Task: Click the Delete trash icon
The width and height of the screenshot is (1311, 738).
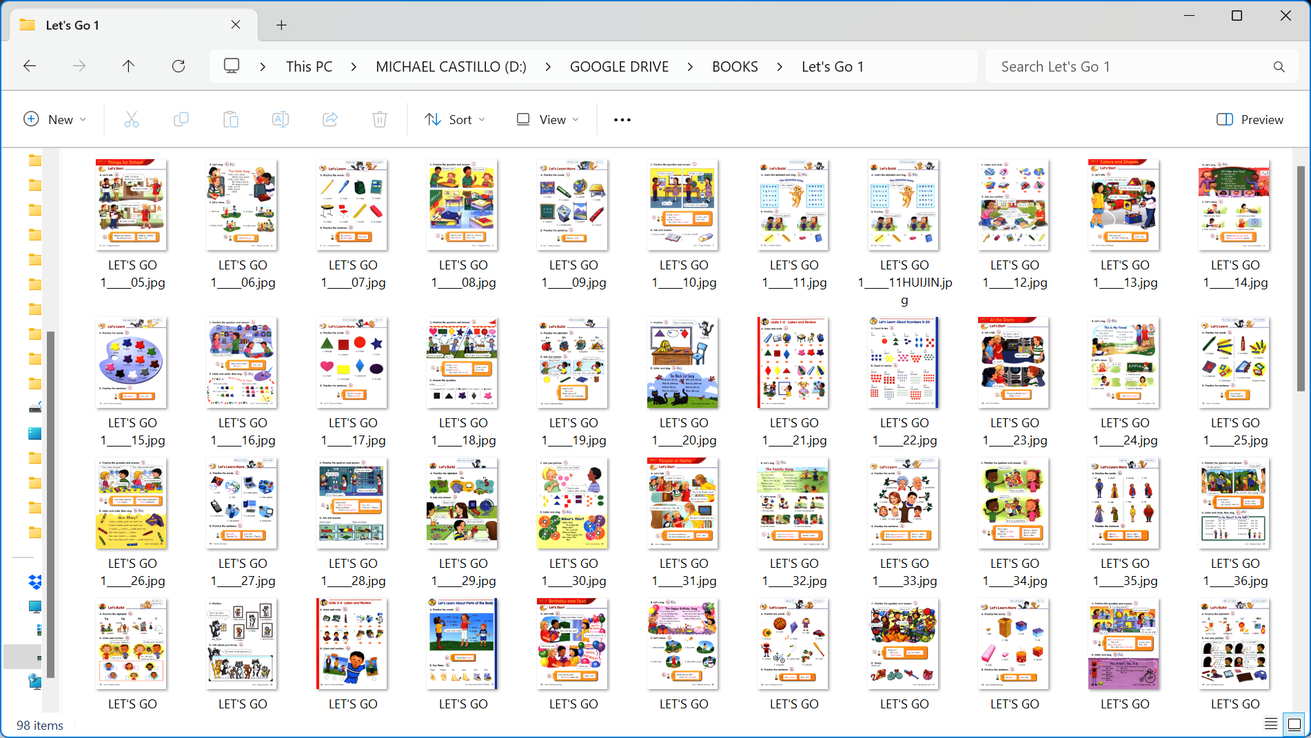Action: (x=380, y=119)
